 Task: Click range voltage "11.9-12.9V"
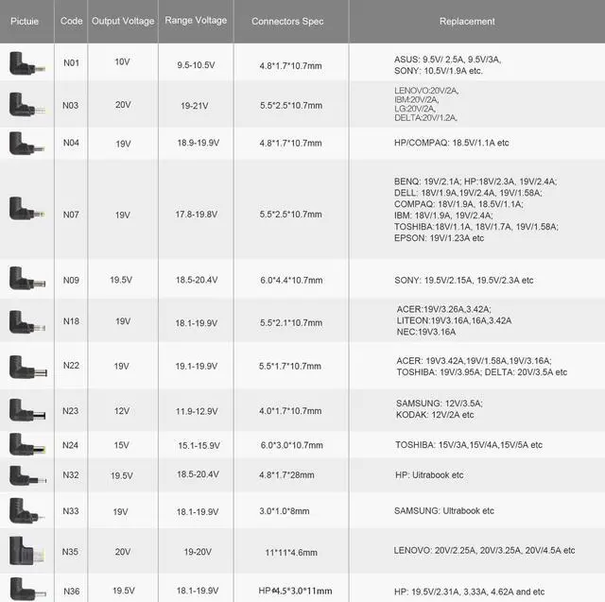coord(197,411)
